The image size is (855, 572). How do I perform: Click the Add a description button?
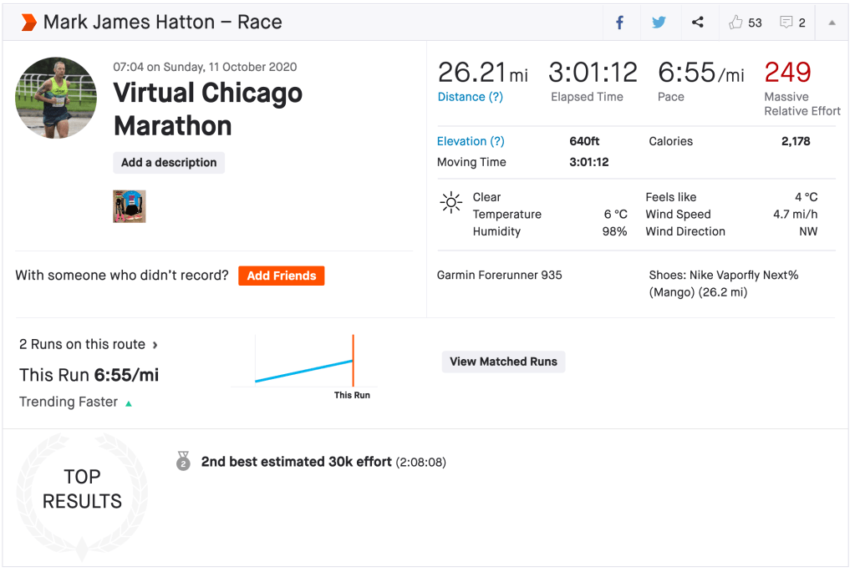(169, 163)
